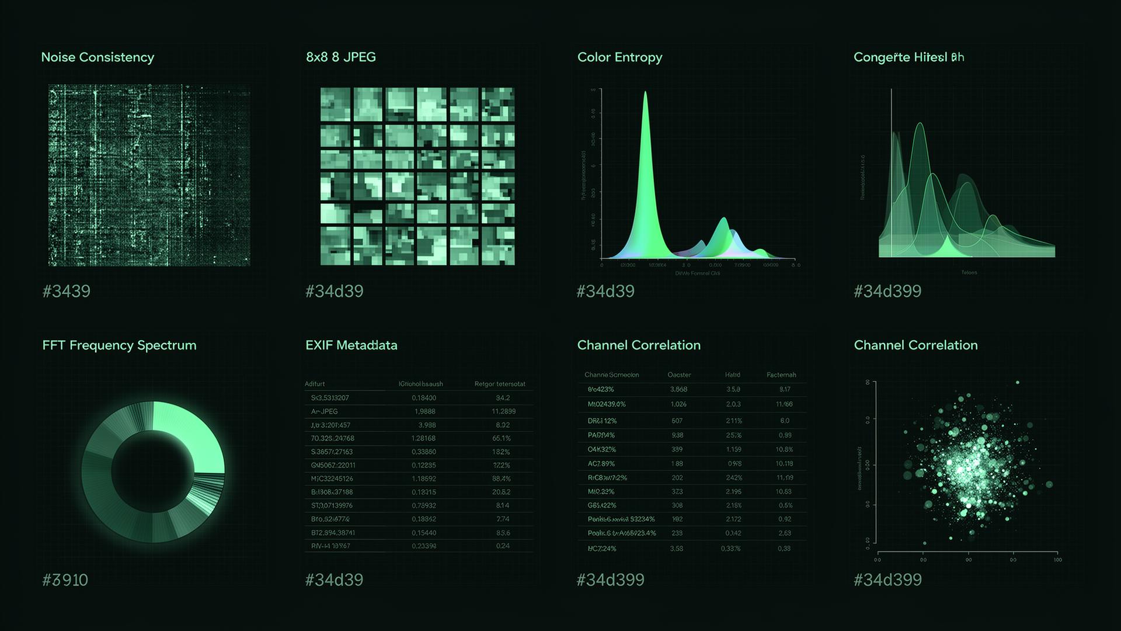Select the 'DR&i 12%' row label

click(602, 421)
